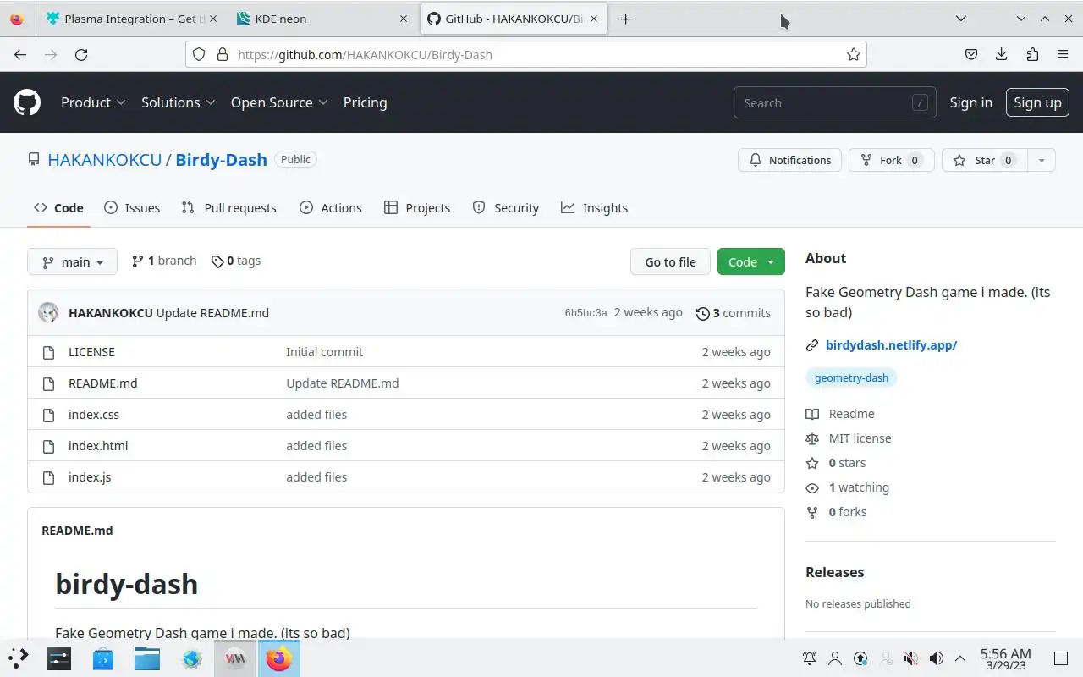Open the Firefox extensions puzzle icon
This screenshot has width=1083, height=677.
click(1032, 54)
